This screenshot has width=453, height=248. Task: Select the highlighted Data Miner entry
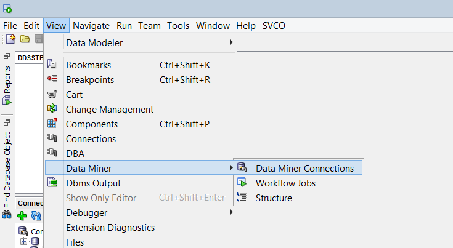[x=141, y=167]
